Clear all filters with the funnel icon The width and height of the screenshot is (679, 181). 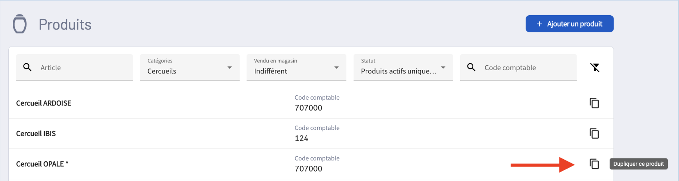coord(595,67)
